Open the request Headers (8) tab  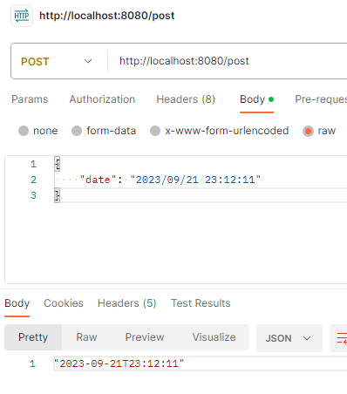[186, 99]
